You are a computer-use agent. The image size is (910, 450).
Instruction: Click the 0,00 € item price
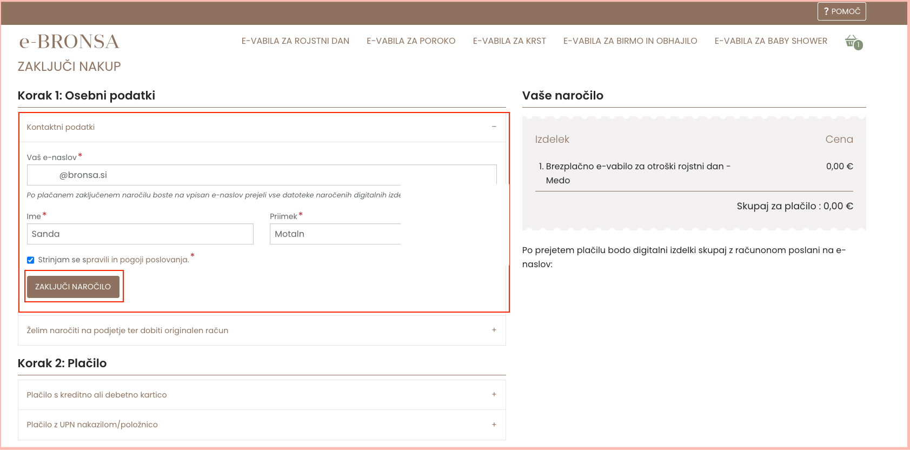click(840, 166)
